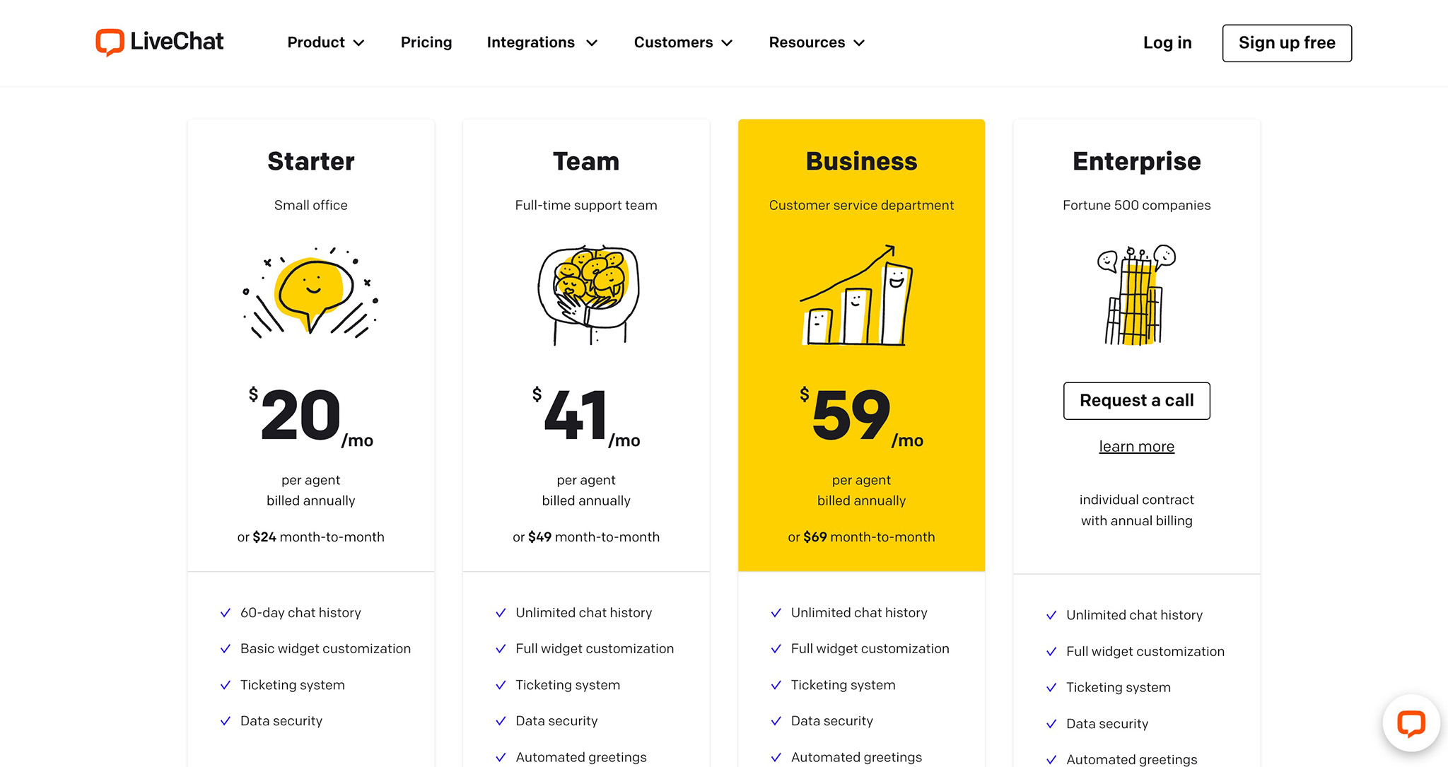Click checkmark next to Enterprise Data security
The image size is (1448, 767).
pyautogui.click(x=1051, y=724)
